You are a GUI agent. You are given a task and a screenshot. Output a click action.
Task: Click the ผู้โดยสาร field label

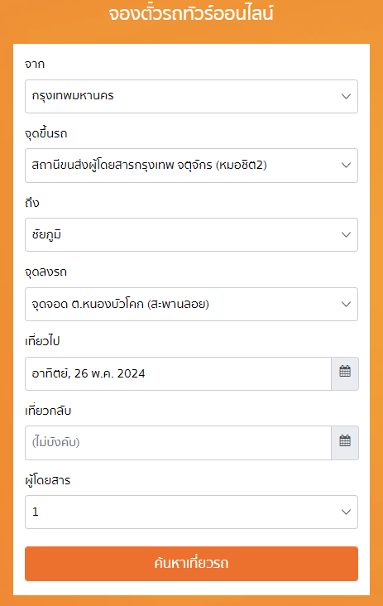(x=47, y=479)
